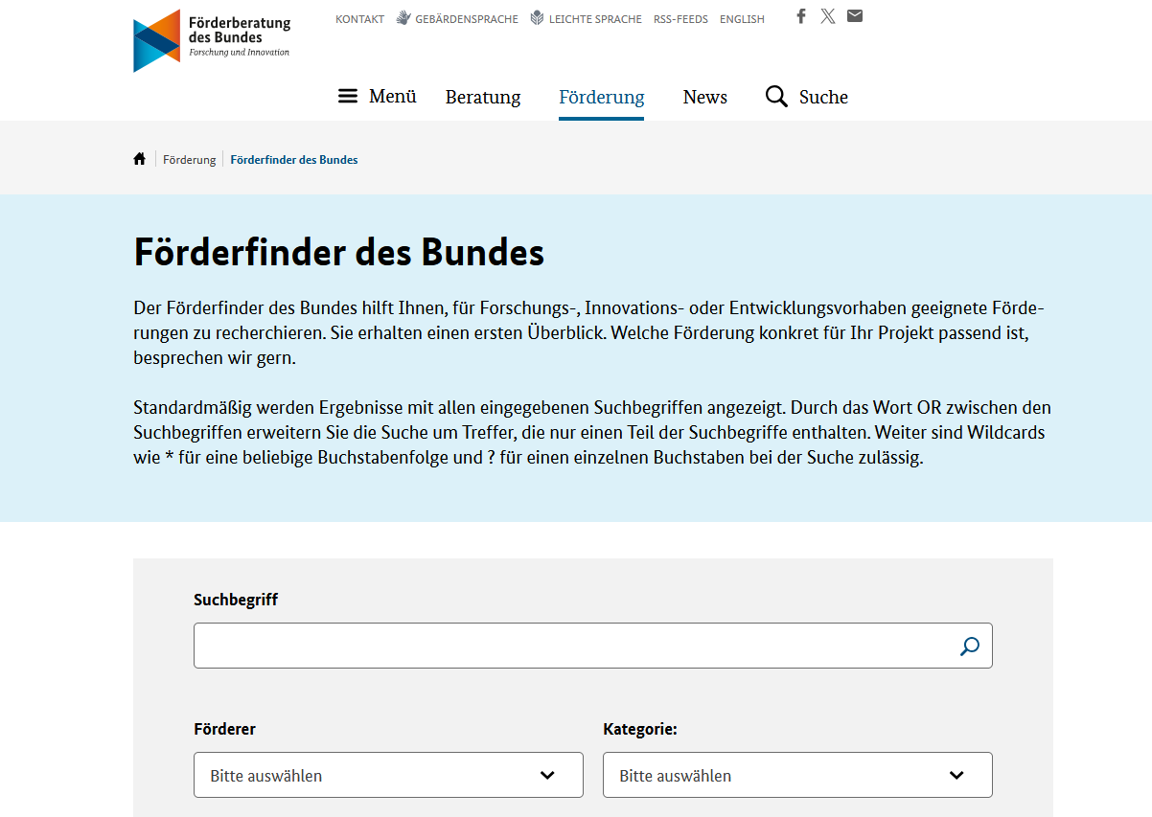
Task: Expand the Förderer dropdown
Action: pyautogui.click(x=388, y=775)
